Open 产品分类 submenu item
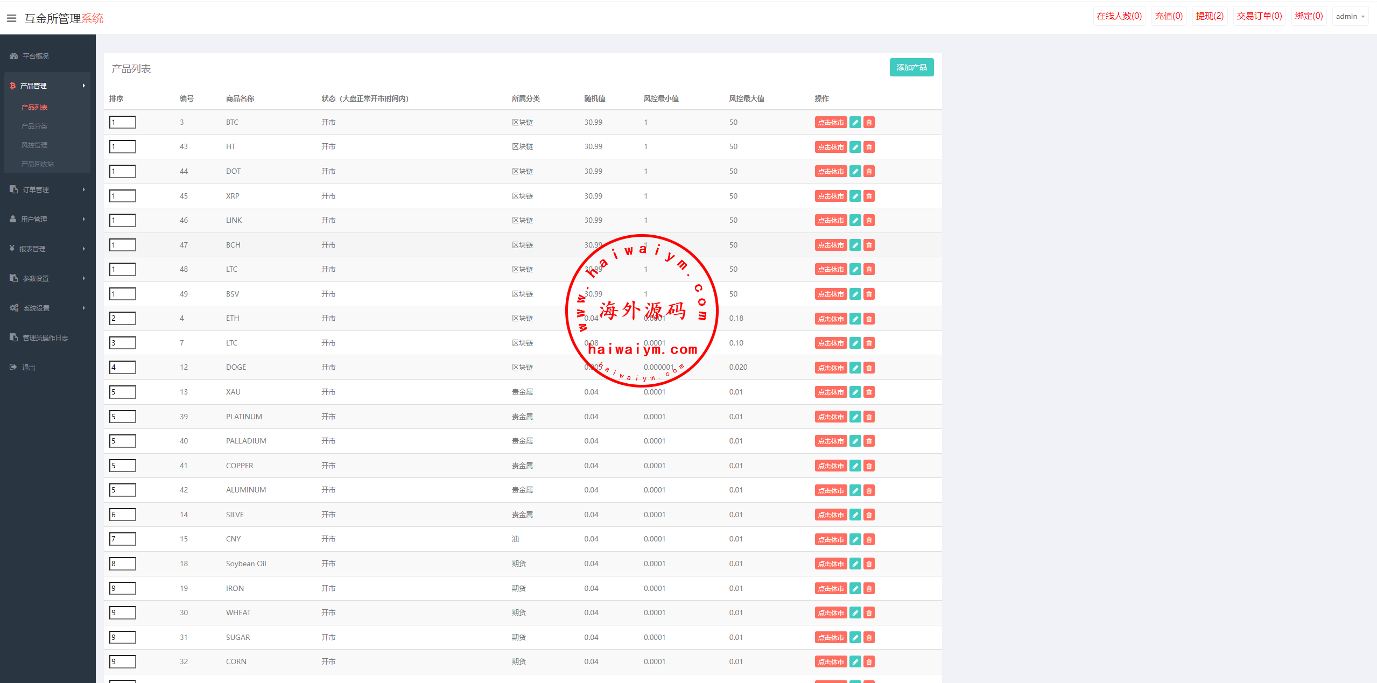 [34, 126]
